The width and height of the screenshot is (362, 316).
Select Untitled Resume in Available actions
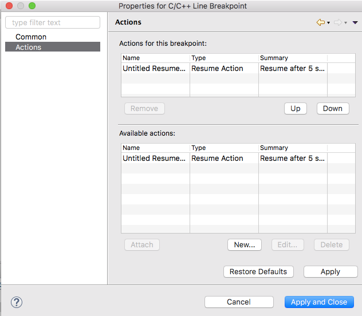[155, 158]
